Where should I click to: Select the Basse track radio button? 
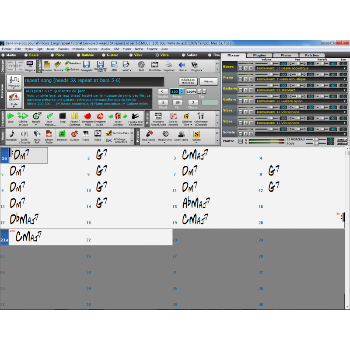click(x=26, y=55)
